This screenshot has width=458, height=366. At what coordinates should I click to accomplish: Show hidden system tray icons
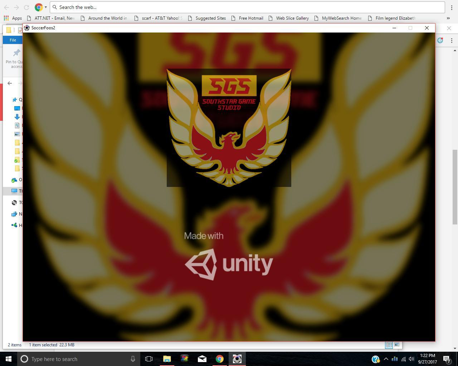[386, 359]
